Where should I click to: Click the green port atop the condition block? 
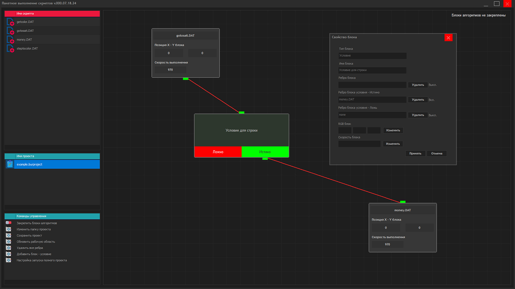coord(242,113)
